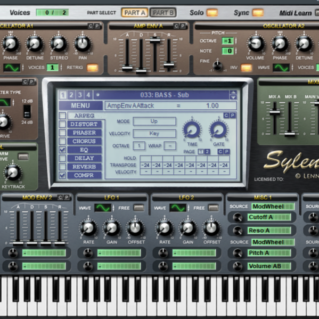This screenshot has height=319, width=319.
Task: Open the arpeggiator WRAP box
Action: (170, 146)
